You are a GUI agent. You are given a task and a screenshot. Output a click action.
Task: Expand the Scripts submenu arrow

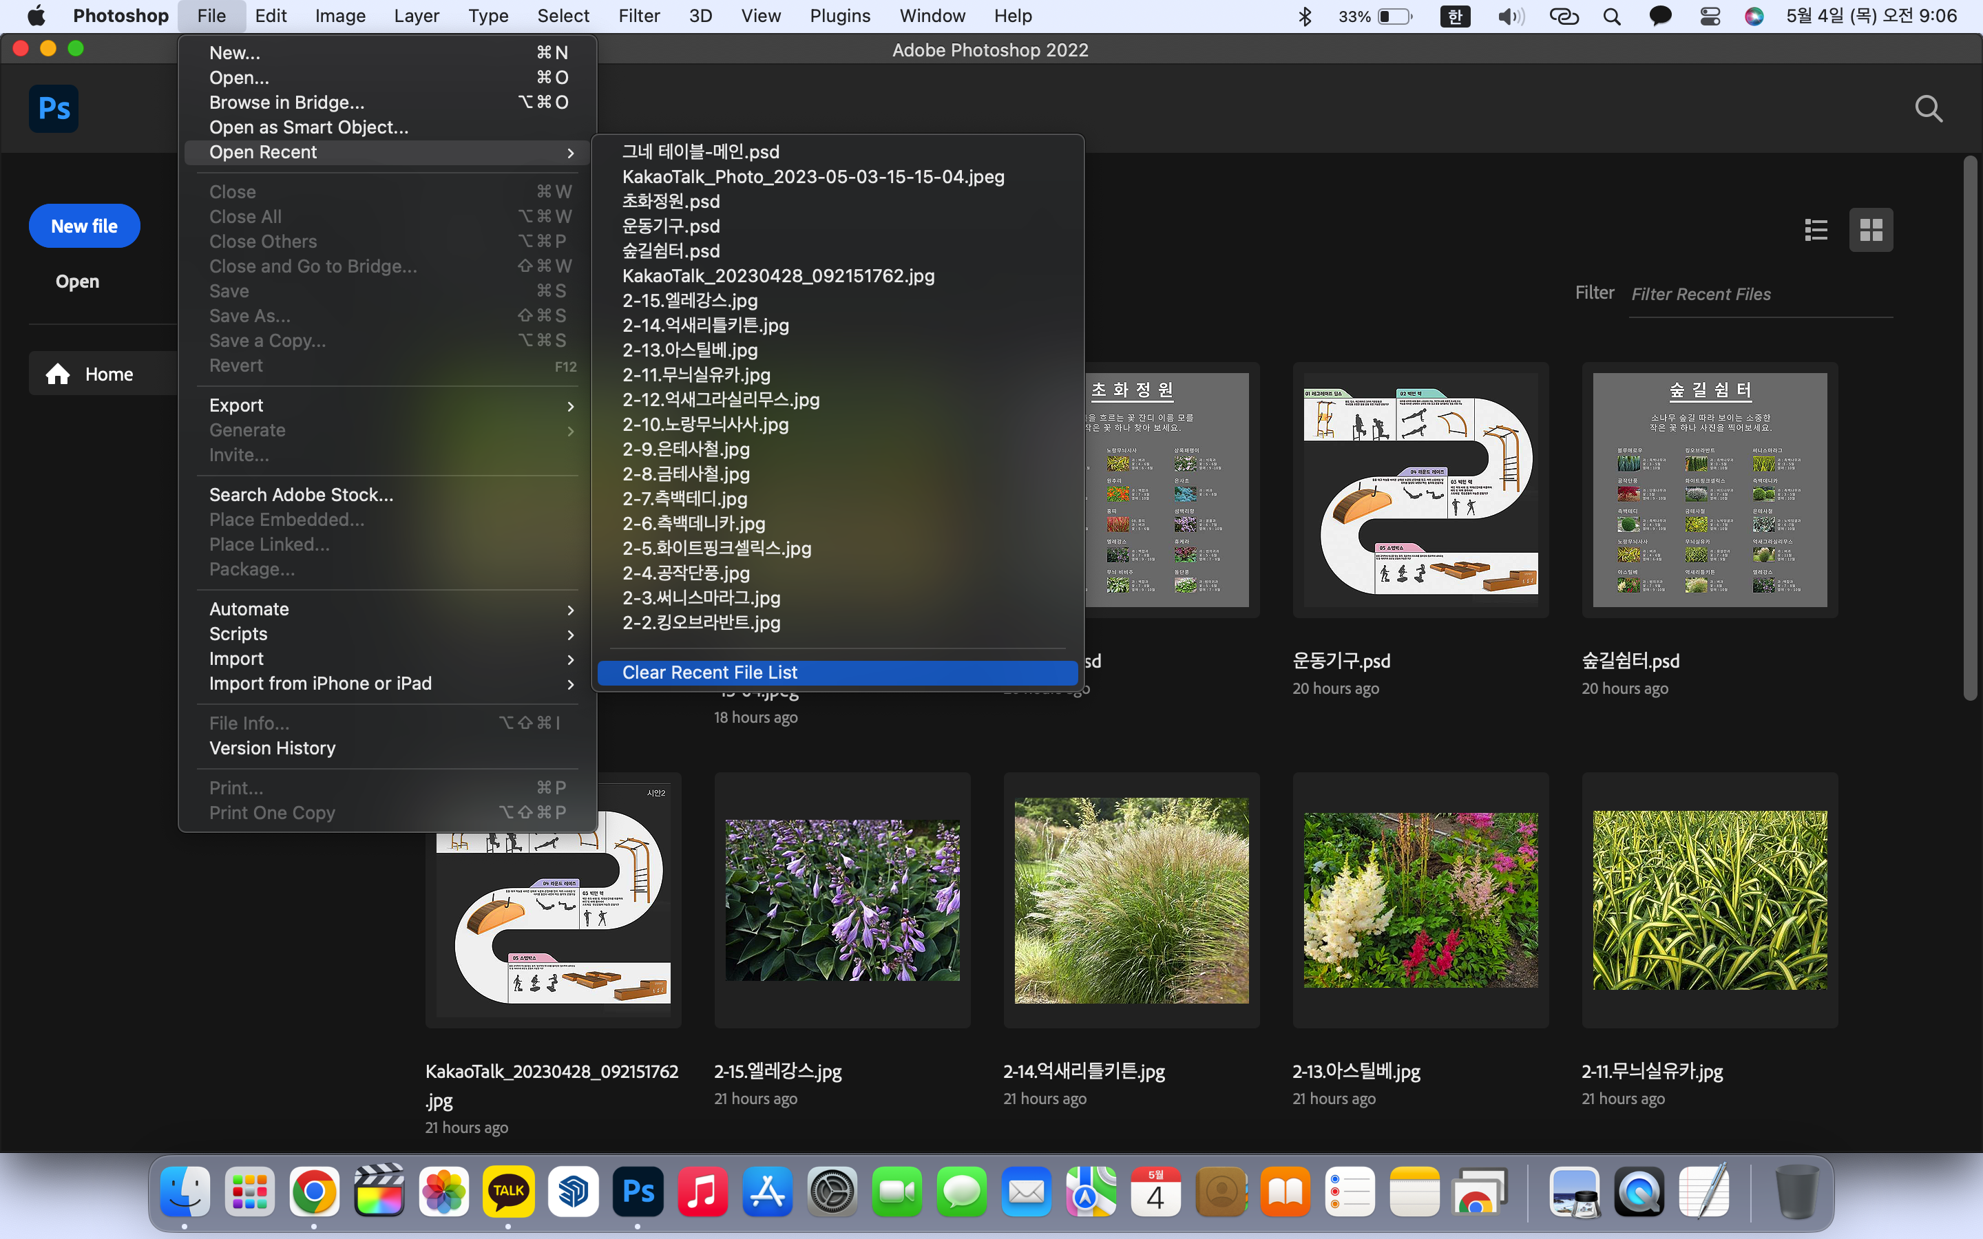570,634
